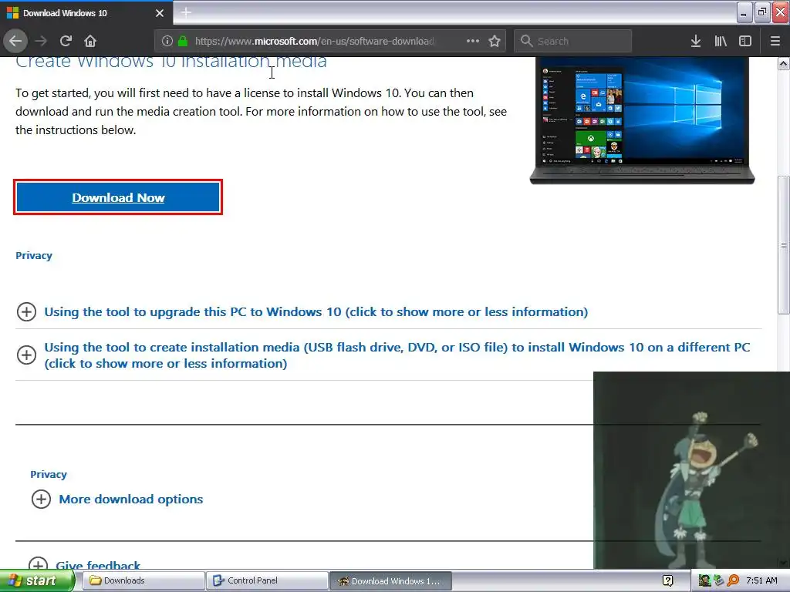Image resolution: width=790 pixels, height=592 pixels.
Task: Click the Download Now button
Action: point(118,197)
